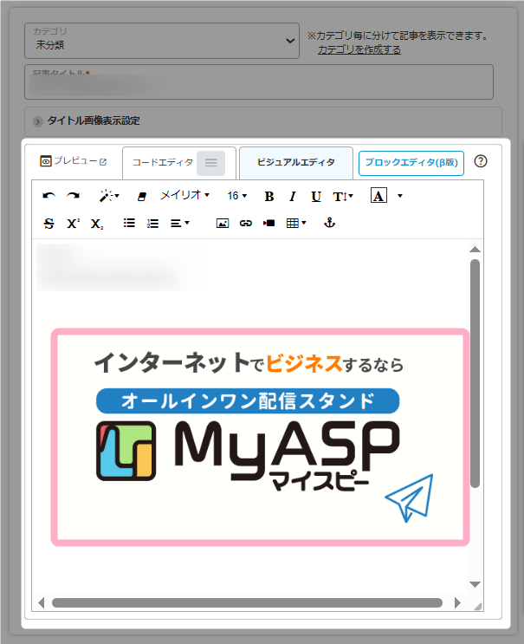524x644 pixels.
Task: Click the eraser clear-formatting icon
Action: tap(142, 197)
